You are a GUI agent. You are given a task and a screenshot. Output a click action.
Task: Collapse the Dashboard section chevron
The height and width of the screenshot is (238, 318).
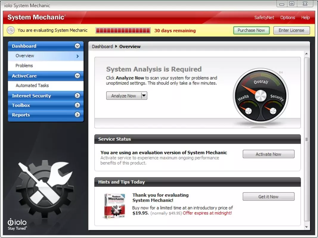[x=77, y=46]
